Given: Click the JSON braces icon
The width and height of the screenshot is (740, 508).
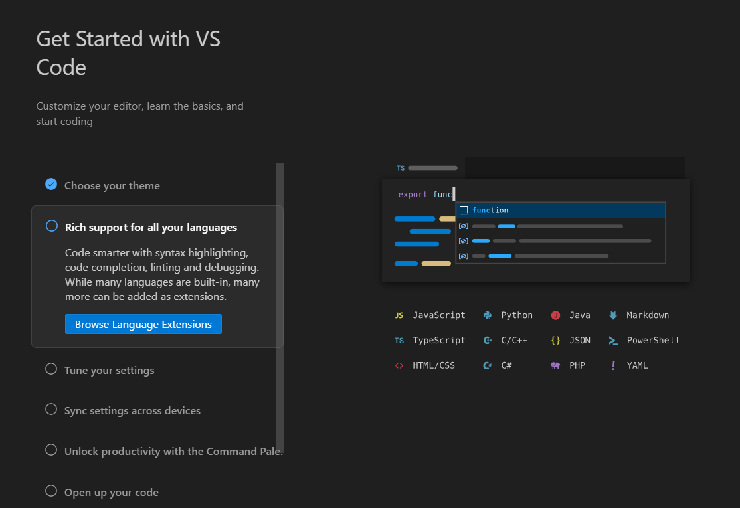Looking at the screenshot, I should (555, 341).
